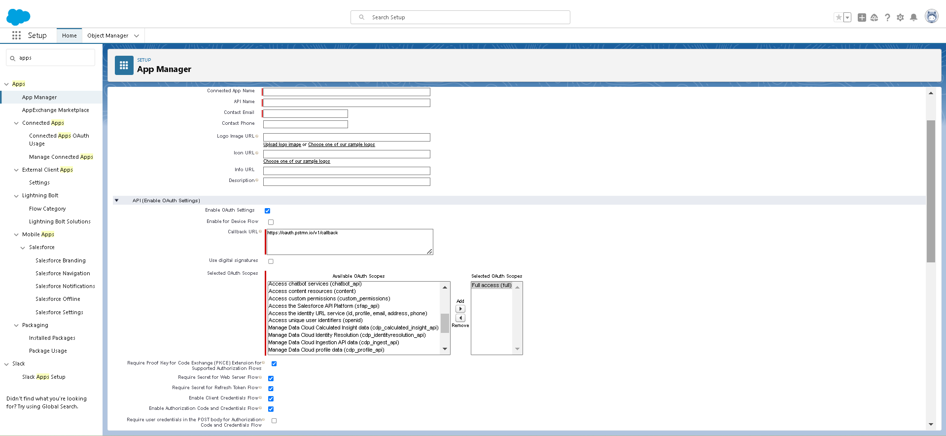Click the Upload logo image link
This screenshot has width=946, height=436.
click(282, 145)
